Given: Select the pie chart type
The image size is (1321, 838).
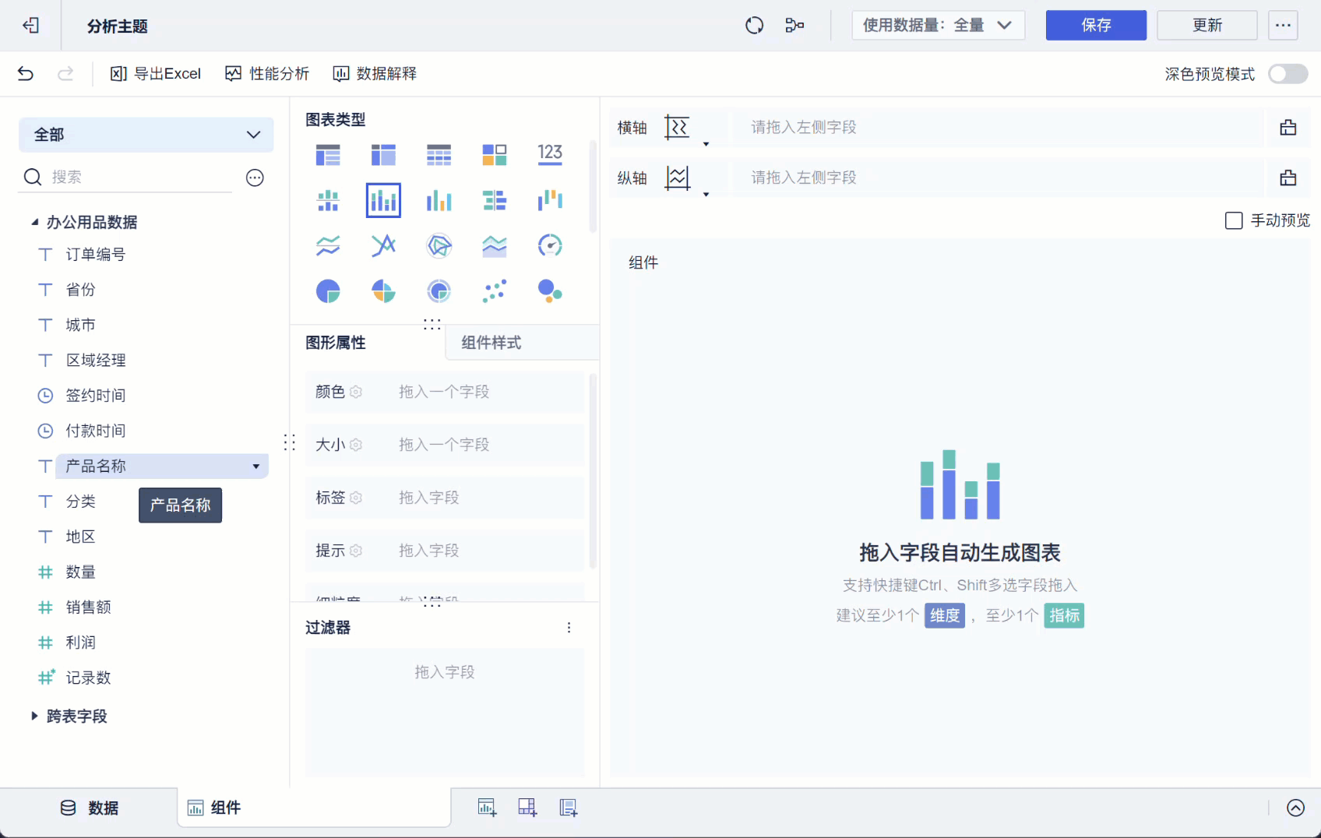Looking at the screenshot, I should click(328, 291).
